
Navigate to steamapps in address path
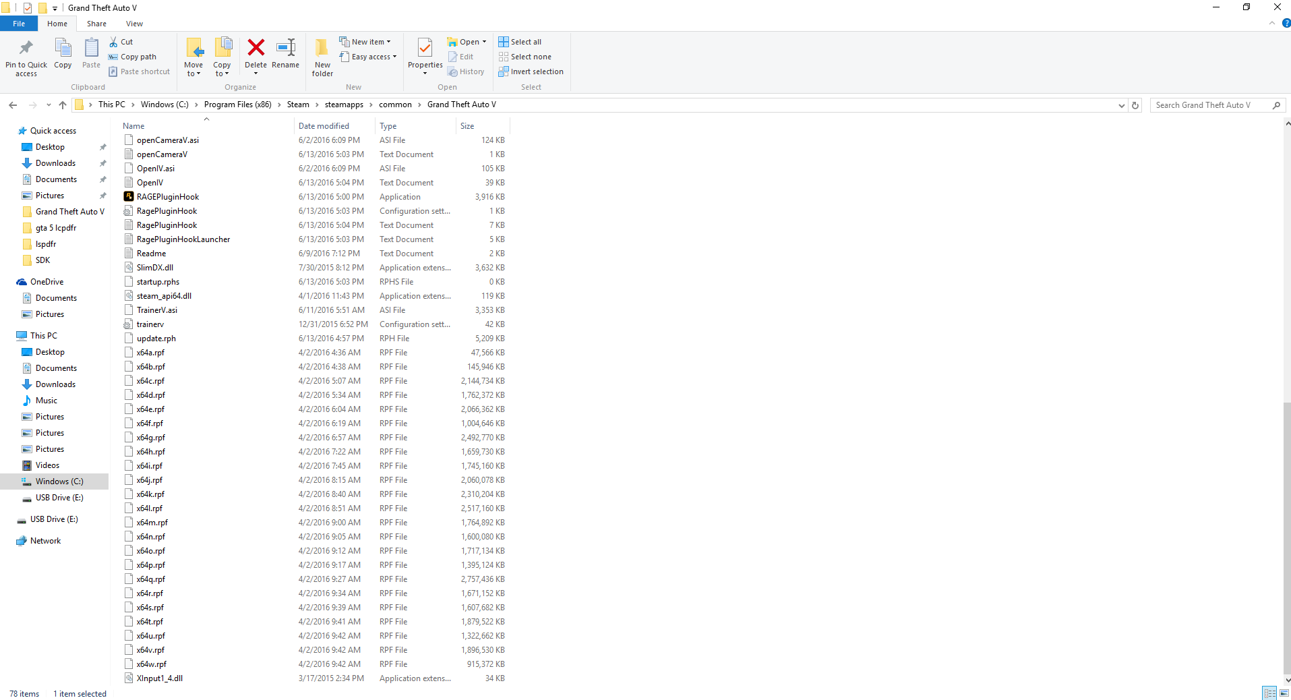[x=344, y=105]
